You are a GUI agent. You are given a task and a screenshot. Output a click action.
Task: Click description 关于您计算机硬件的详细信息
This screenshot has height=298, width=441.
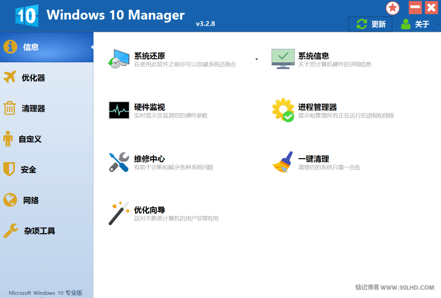(x=335, y=65)
